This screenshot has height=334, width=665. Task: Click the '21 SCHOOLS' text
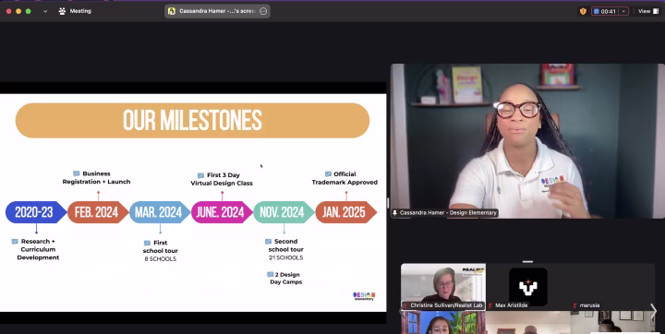(x=285, y=257)
